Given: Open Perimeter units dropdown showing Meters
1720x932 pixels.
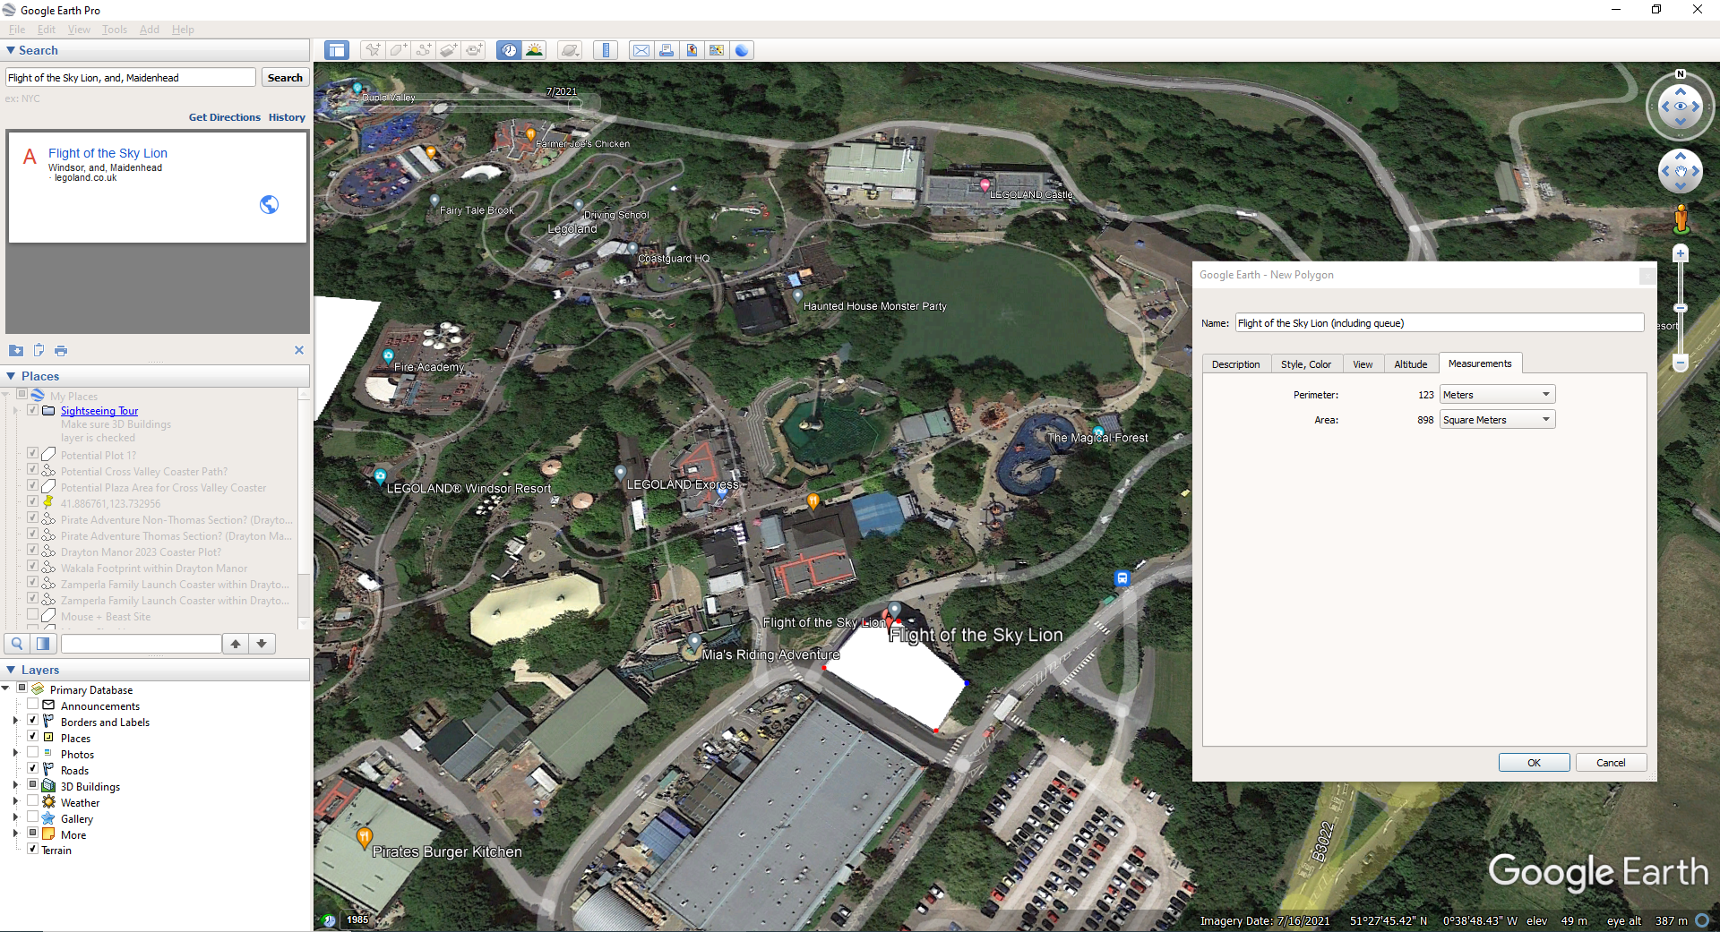Looking at the screenshot, I should pyautogui.click(x=1497, y=395).
